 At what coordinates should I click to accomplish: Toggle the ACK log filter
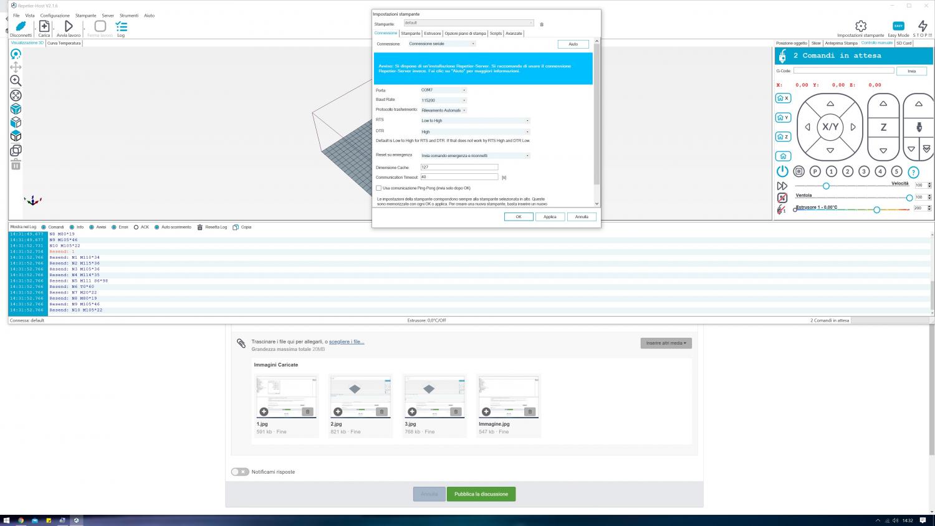click(x=136, y=227)
